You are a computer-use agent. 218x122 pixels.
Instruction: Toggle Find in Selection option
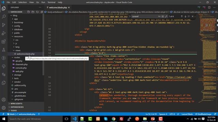(x=189, y=16)
